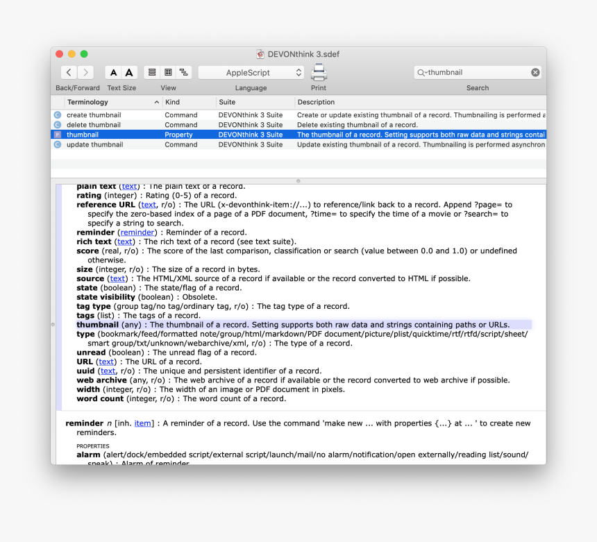Switch to the hierarchy tree view icon
This screenshot has width=597, height=542.
click(x=184, y=72)
